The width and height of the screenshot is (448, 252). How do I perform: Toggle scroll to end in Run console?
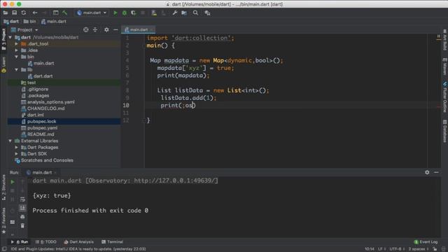[x=22, y=208]
